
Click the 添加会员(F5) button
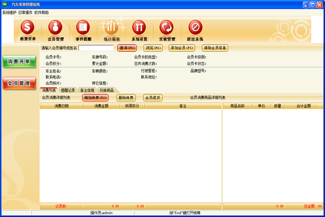click(x=182, y=48)
